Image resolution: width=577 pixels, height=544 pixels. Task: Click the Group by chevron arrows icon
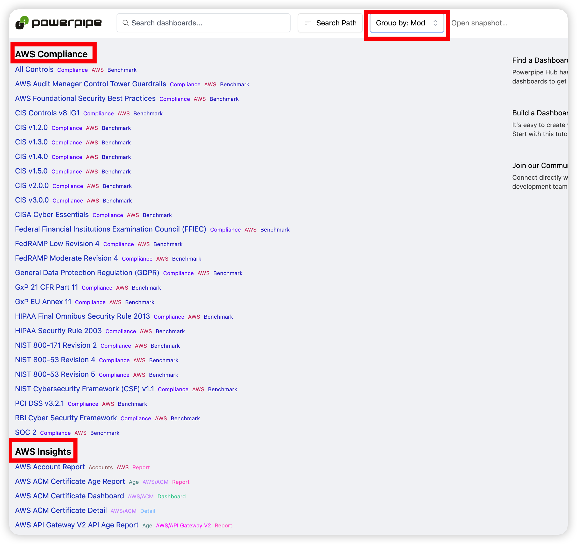pyautogui.click(x=435, y=23)
